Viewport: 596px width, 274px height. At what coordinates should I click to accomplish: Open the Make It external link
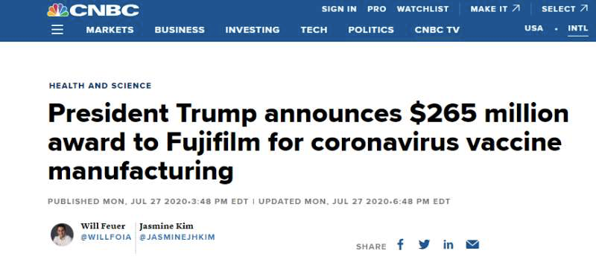tap(495, 9)
